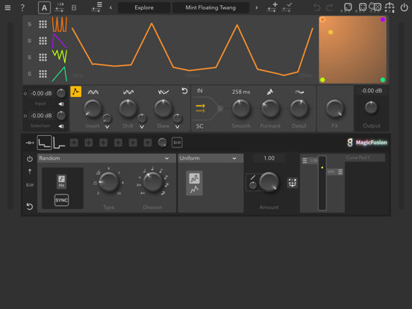Screen dimensions: 412x309
Task: Toggle the plugin power button top right
Action: pyautogui.click(x=404, y=7)
